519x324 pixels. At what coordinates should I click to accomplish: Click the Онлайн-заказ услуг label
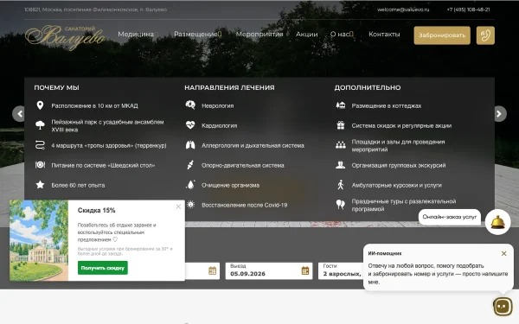[450, 217]
